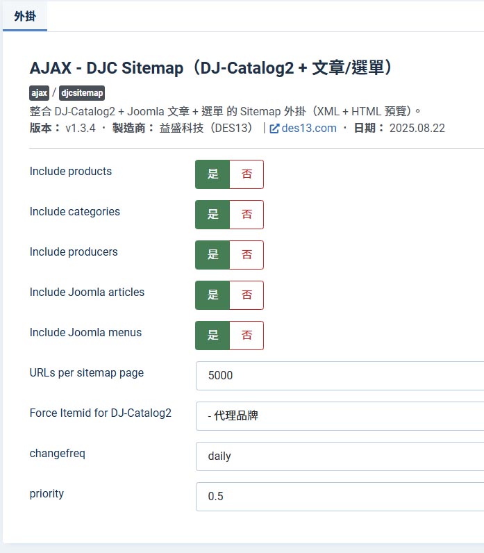Click the priority input field
Viewport: 484px width, 553px height.
coord(340,496)
